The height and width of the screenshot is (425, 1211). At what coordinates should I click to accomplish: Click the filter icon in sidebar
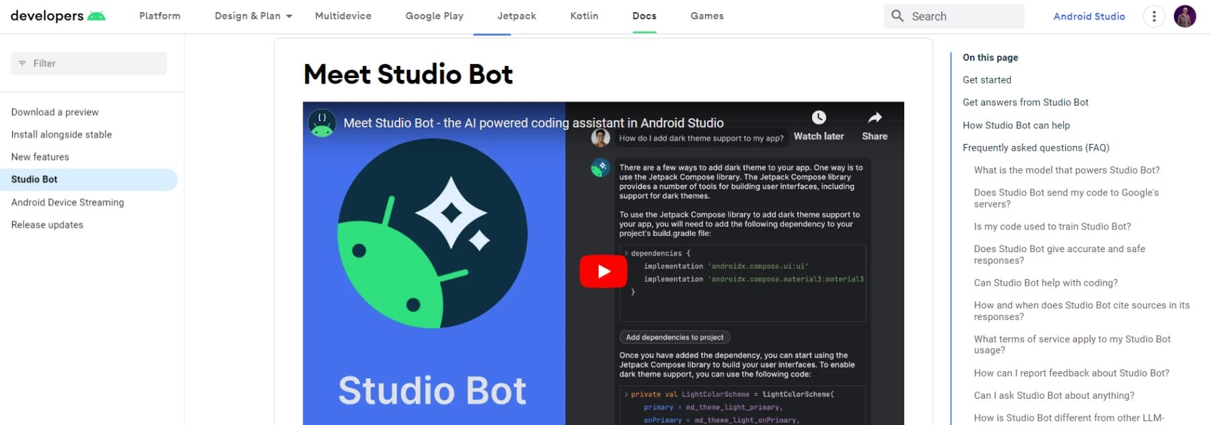(x=22, y=63)
